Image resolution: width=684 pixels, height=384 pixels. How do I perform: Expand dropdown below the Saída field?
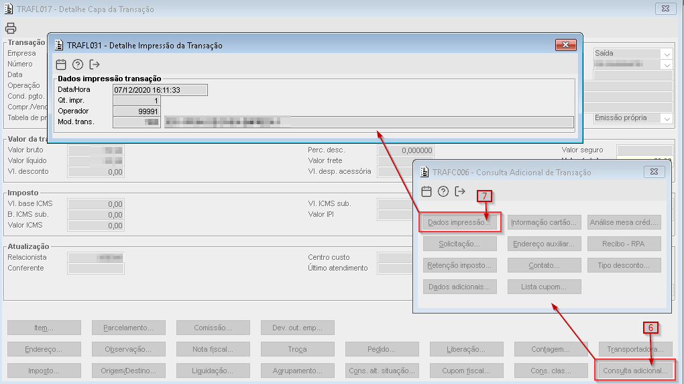coord(667,64)
